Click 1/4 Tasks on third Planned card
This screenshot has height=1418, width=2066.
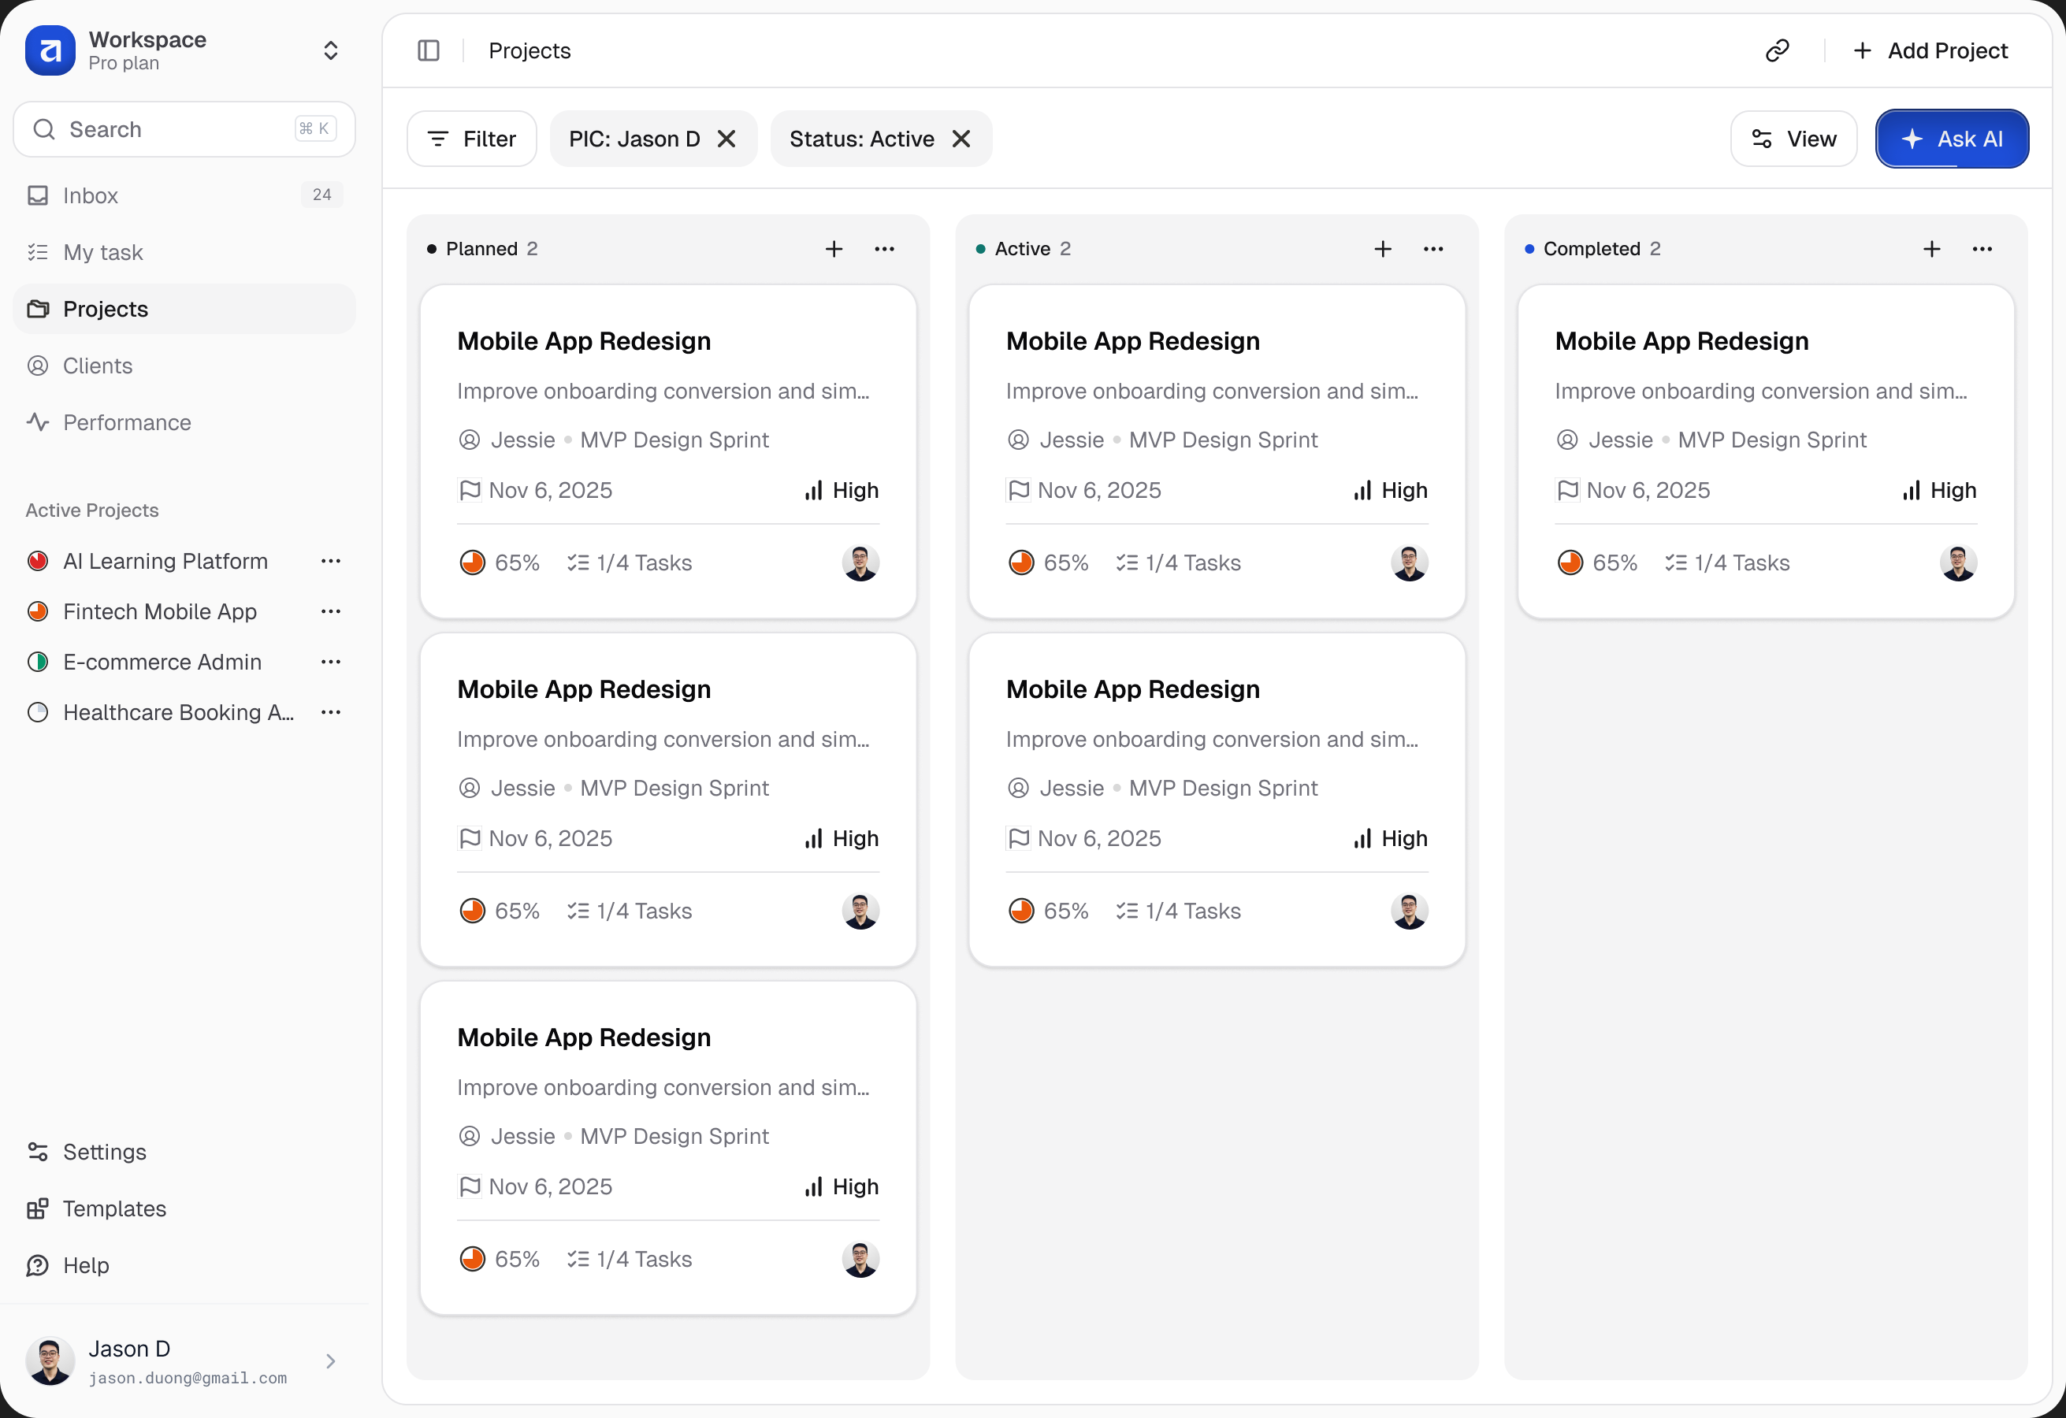point(630,1260)
